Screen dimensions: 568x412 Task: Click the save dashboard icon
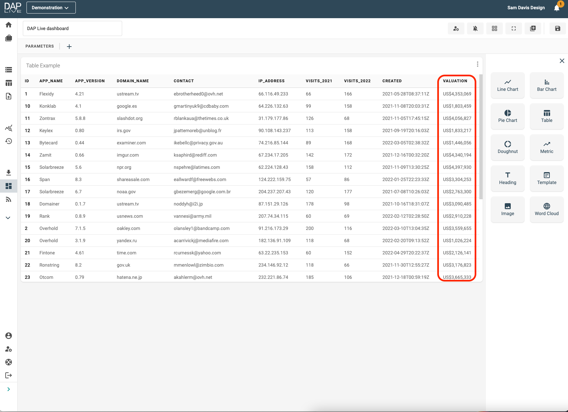coord(557,28)
